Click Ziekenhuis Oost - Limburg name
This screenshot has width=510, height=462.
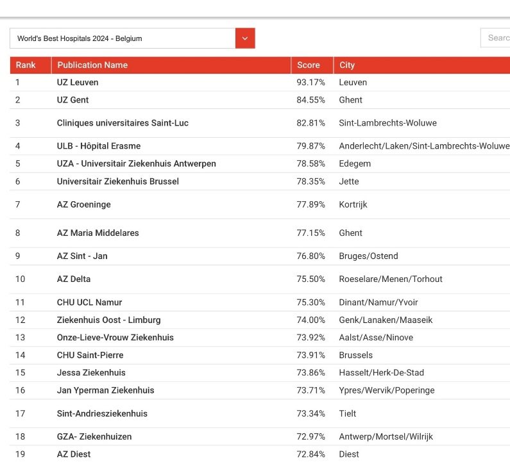click(108, 320)
